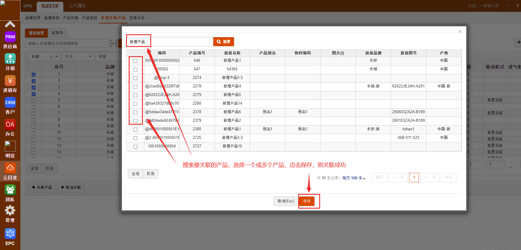The height and width of the screenshot is (250, 521).
Task: Open the distribution (分销) sidebar icon
Action: 10,59
